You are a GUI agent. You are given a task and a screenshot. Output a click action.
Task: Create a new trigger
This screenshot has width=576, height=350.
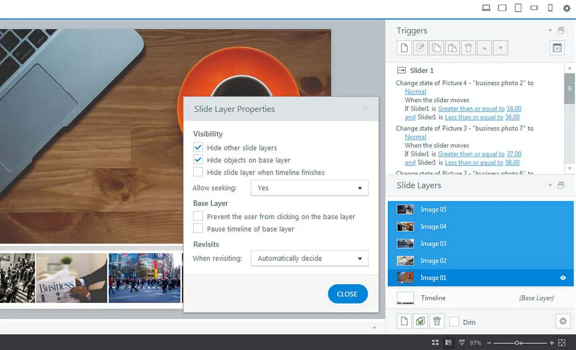click(x=404, y=48)
